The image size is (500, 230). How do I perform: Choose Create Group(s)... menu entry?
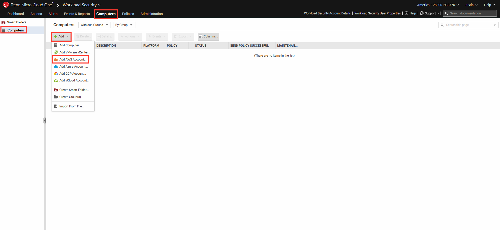73,97
